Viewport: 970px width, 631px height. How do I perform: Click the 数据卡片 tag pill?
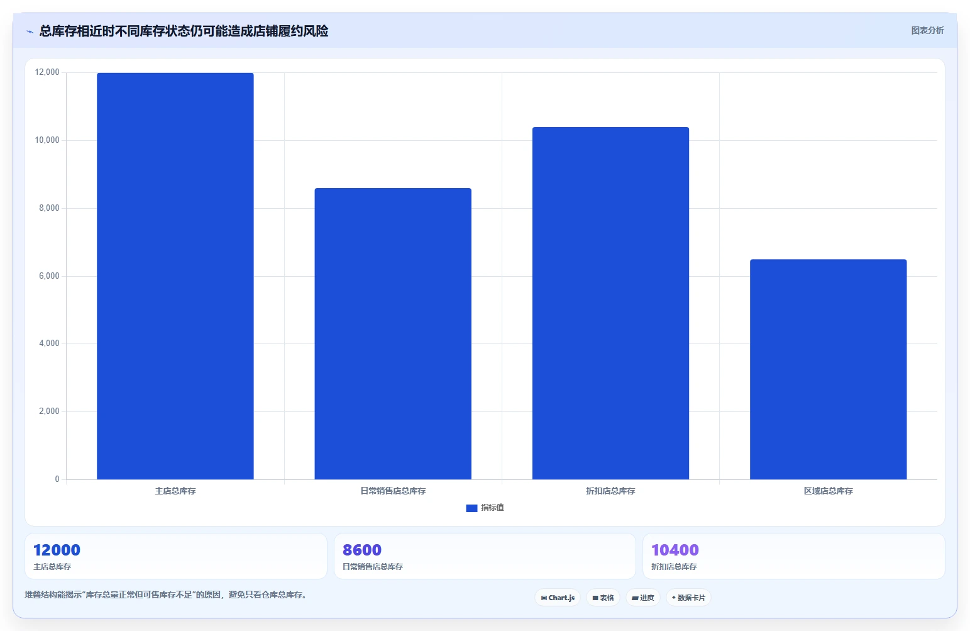point(688,598)
